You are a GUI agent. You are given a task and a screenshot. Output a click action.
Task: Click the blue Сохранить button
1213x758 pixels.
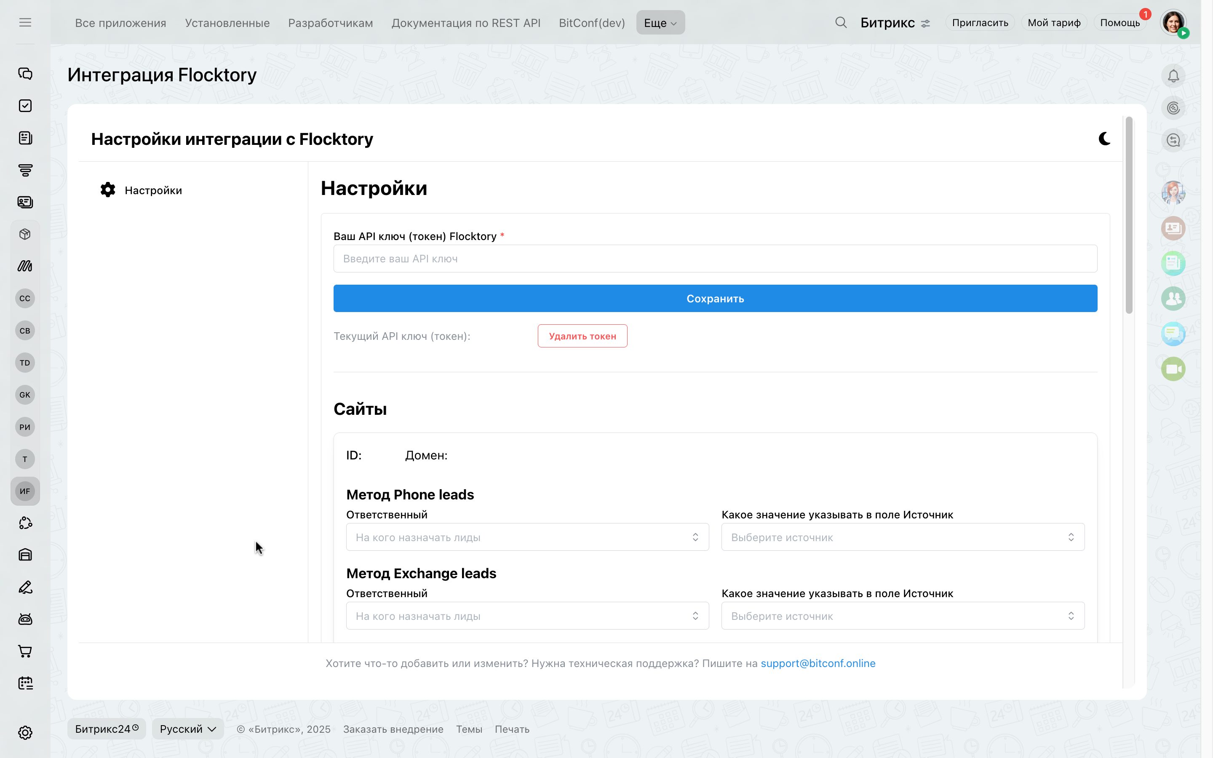click(x=715, y=298)
